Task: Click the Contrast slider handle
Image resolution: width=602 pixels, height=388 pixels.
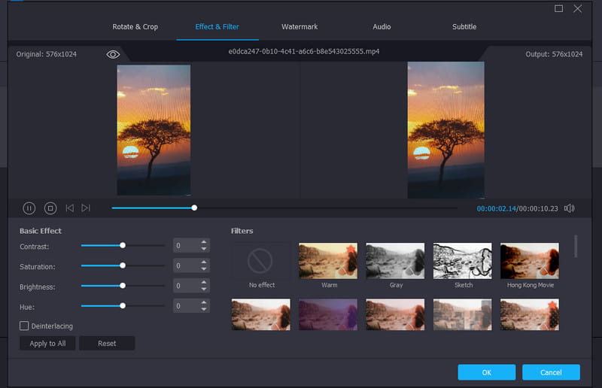Action: tap(123, 245)
